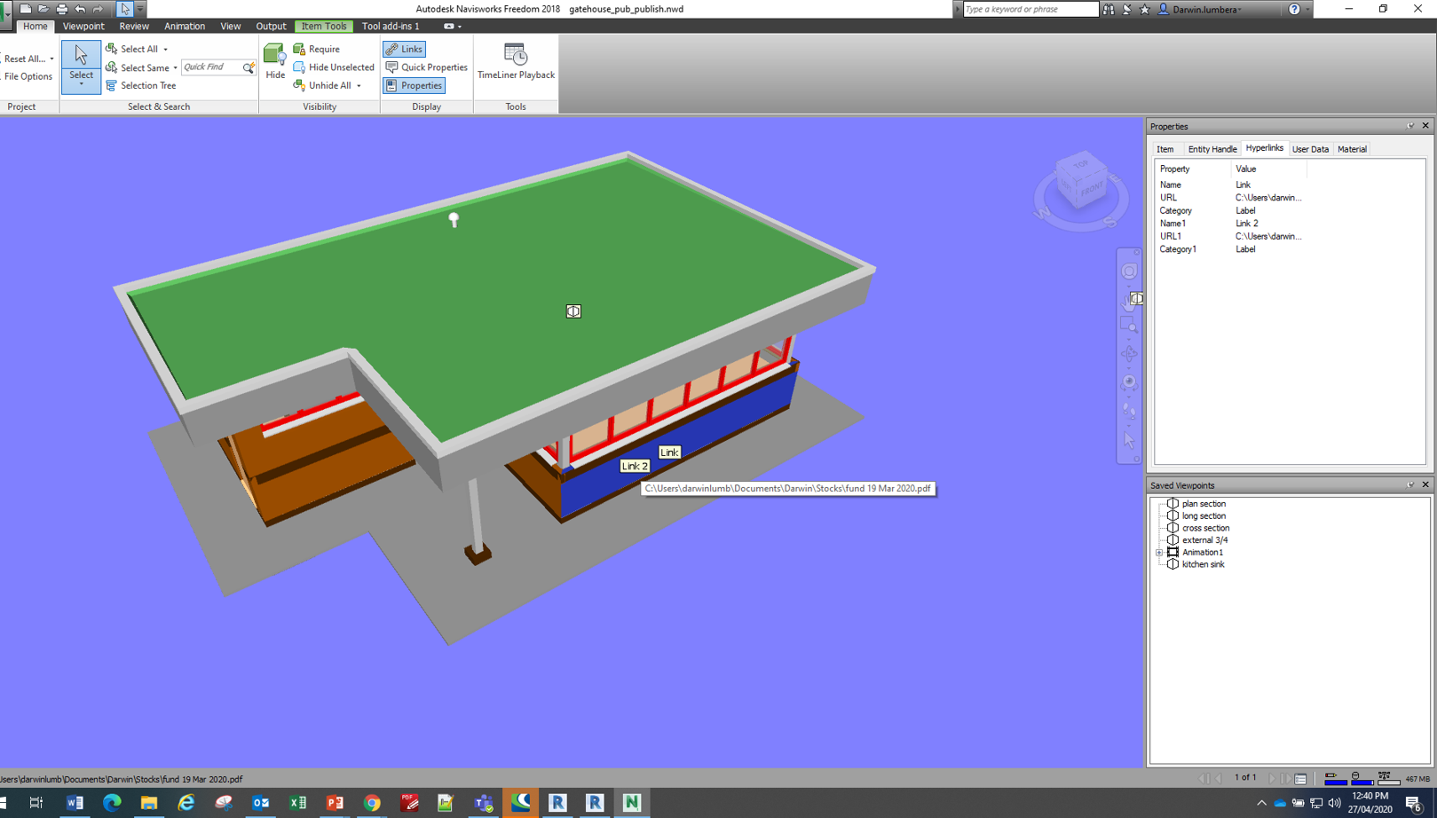Click the help question mark icon
The height and width of the screenshot is (818, 1437).
[x=1294, y=9]
